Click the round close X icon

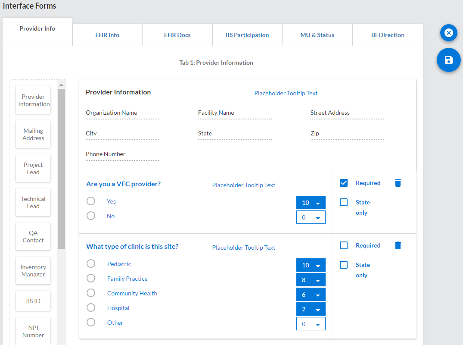click(x=448, y=33)
